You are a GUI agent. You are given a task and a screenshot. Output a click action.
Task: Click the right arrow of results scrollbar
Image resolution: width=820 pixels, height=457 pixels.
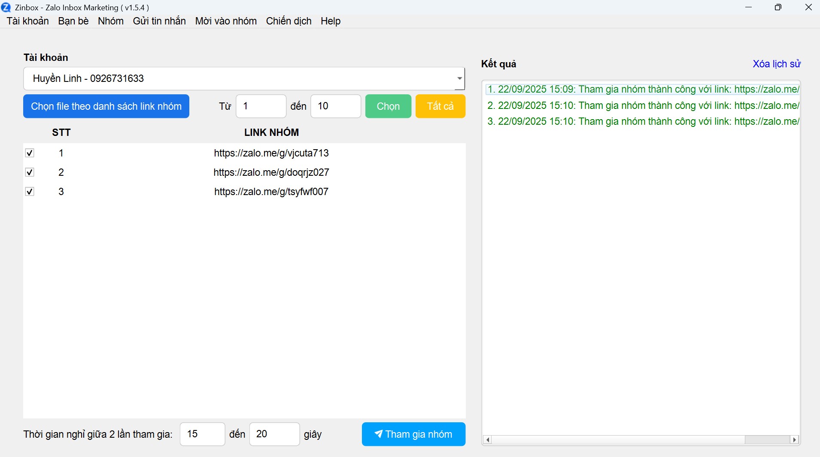pos(795,440)
